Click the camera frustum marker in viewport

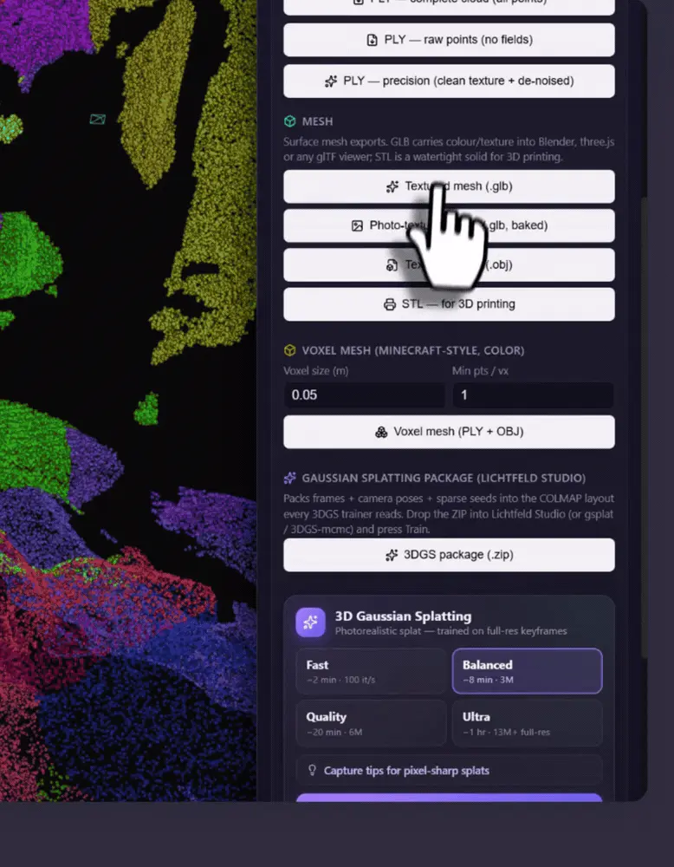coord(98,119)
